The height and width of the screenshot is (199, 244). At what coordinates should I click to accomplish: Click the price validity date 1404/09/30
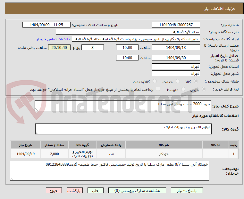pyautogui.click(x=176, y=58)
